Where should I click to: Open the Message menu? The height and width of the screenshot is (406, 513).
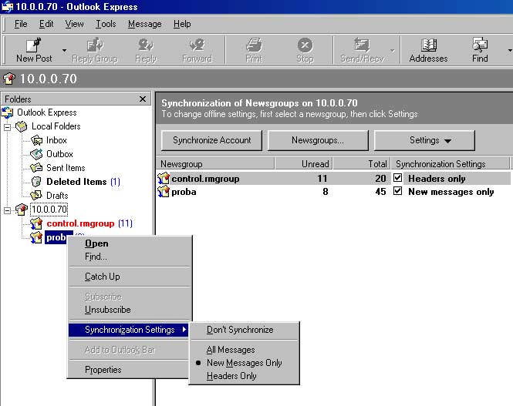pos(144,24)
